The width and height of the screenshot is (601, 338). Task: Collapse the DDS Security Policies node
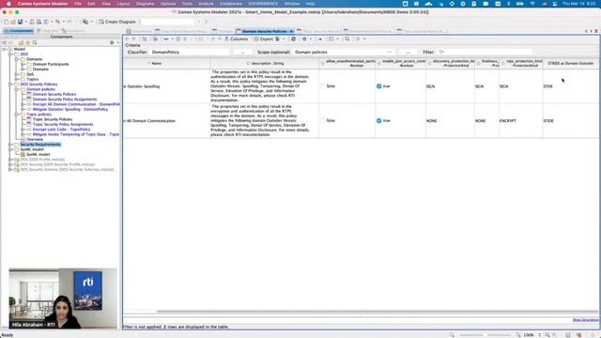(x=10, y=84)
